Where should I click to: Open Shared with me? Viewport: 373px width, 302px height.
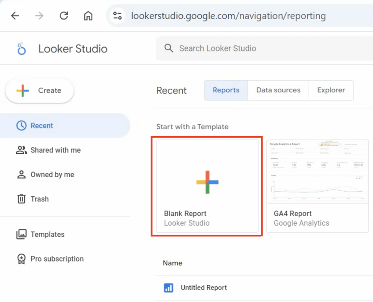(x=55, y=150)
